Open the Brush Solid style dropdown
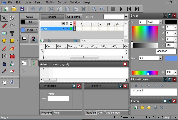178x120 pixels. click(160, 58)
